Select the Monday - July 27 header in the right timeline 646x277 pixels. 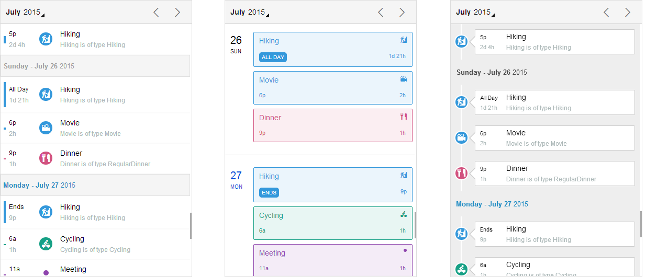click(492, 204)
